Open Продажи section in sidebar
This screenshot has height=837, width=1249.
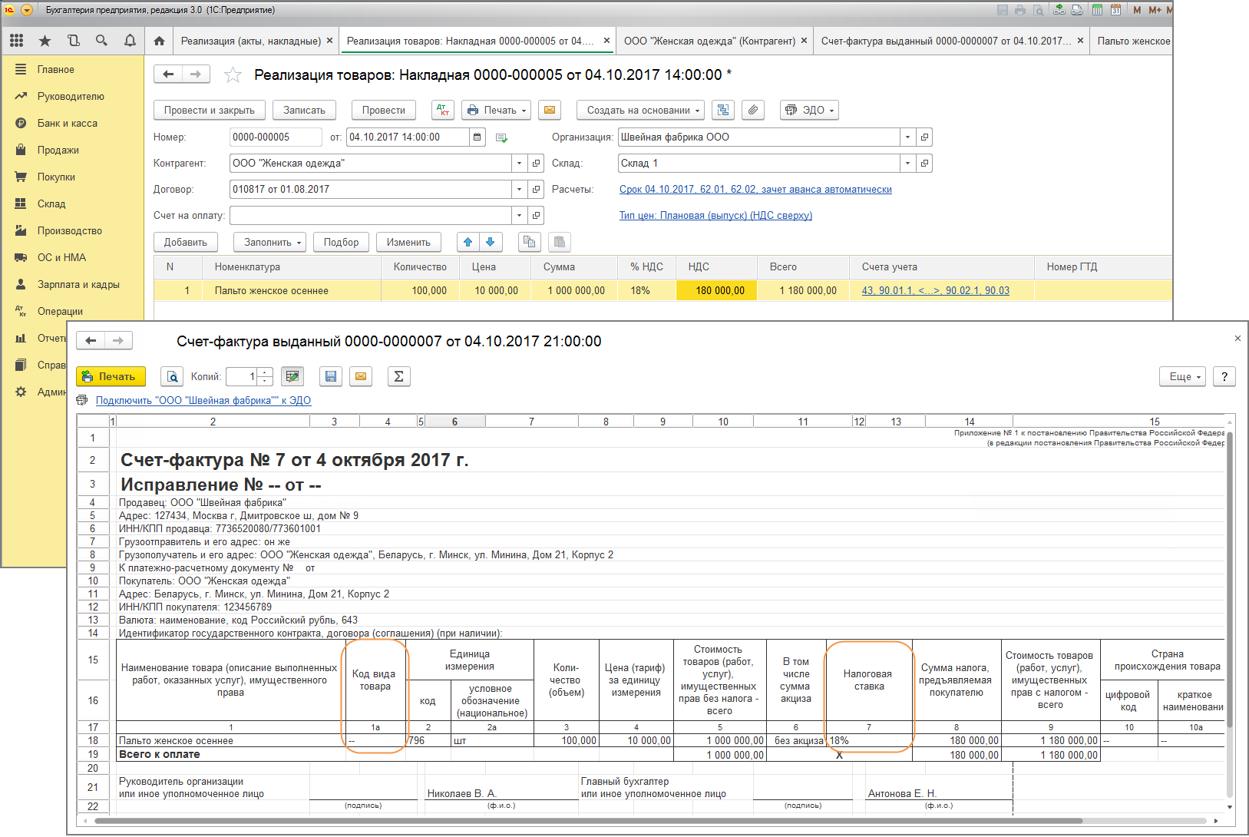(58, 150)
